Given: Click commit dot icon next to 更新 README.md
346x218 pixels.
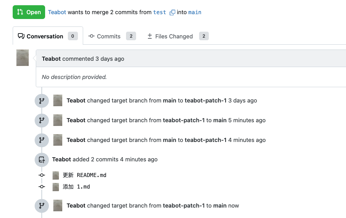Looking at the screenshot, I should click(42, 175).
